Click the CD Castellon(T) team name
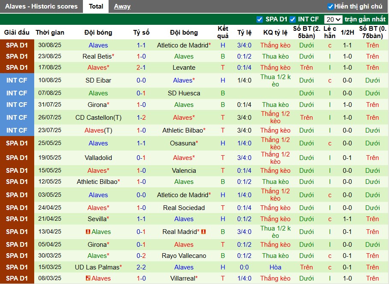Screen dimensions: 389x284 coord(98,118)
